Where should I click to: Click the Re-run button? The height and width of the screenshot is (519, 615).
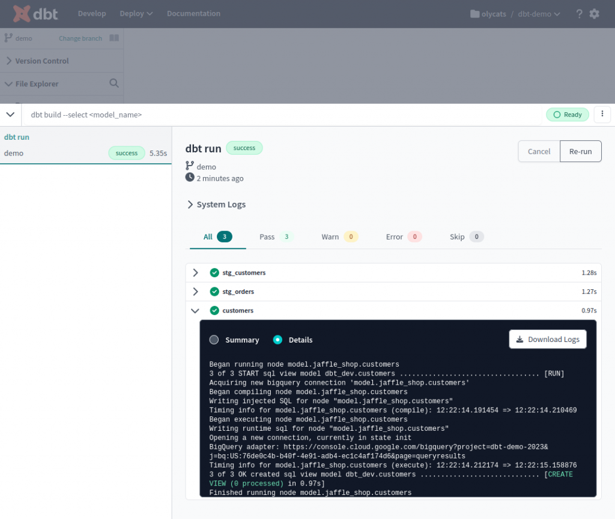[581, 151]
